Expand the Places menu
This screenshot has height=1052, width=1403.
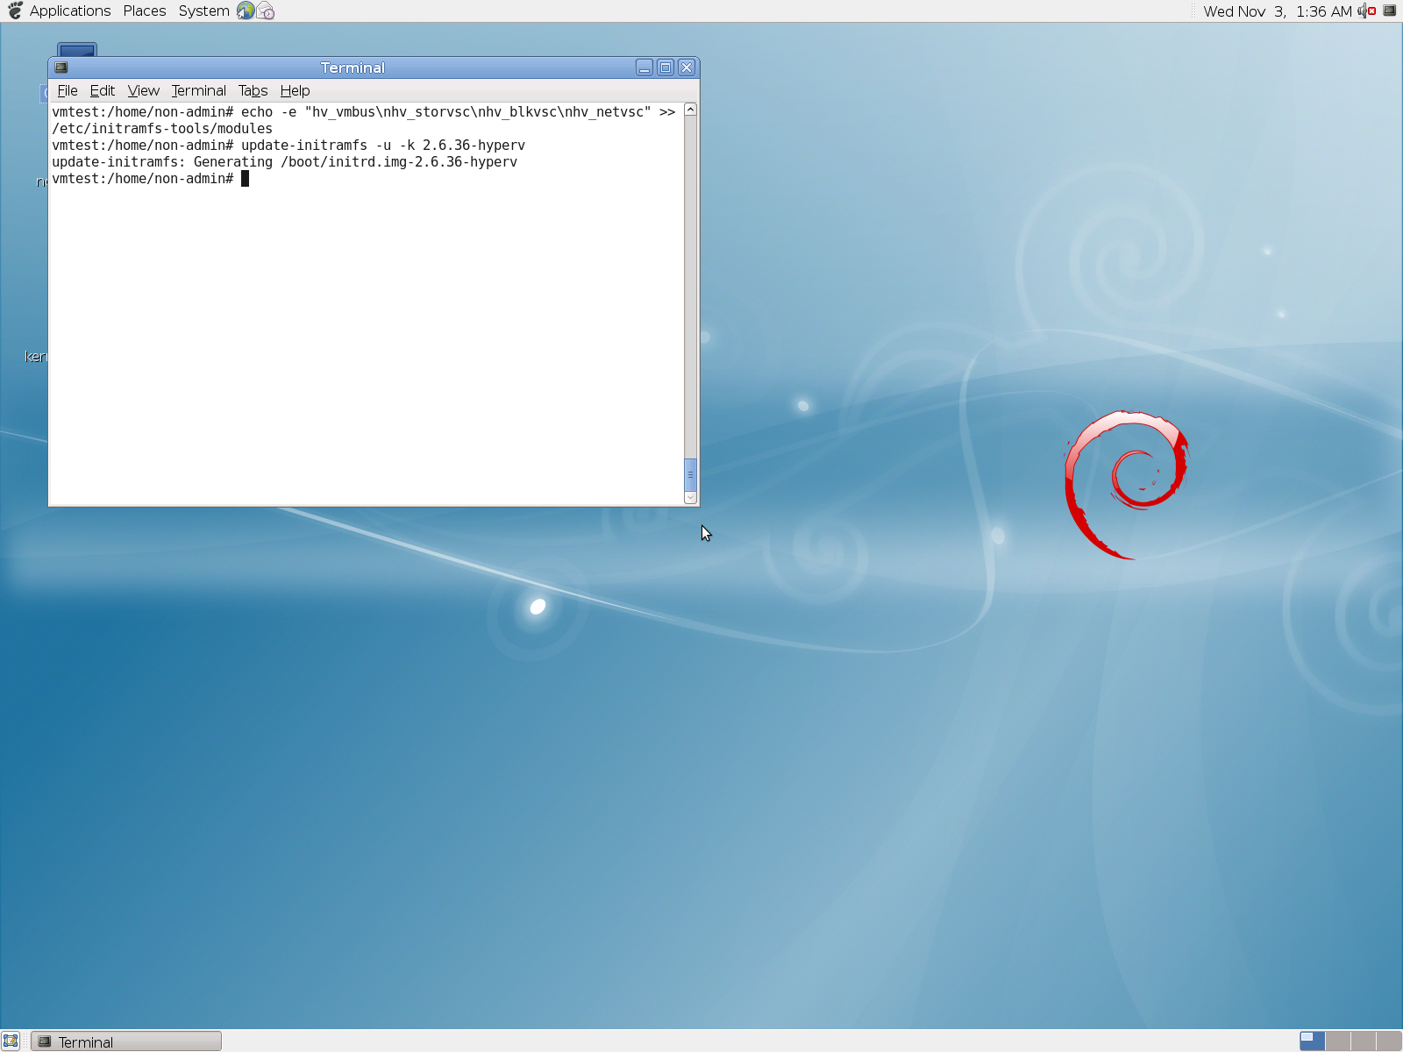[145, 11]
